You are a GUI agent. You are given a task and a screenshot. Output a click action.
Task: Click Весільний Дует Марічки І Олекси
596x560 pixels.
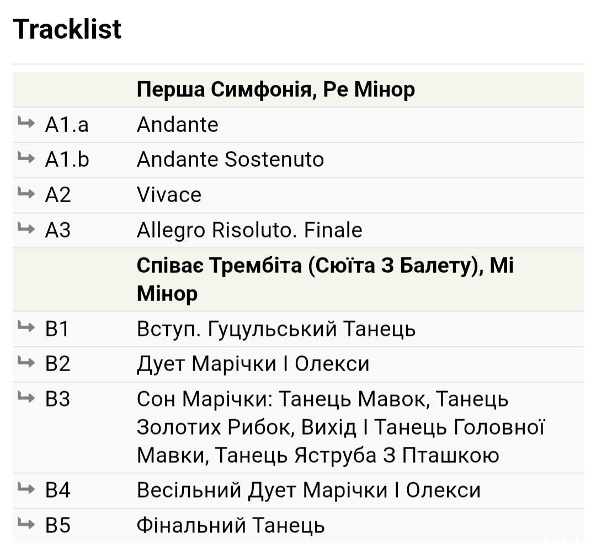point(308,490)
